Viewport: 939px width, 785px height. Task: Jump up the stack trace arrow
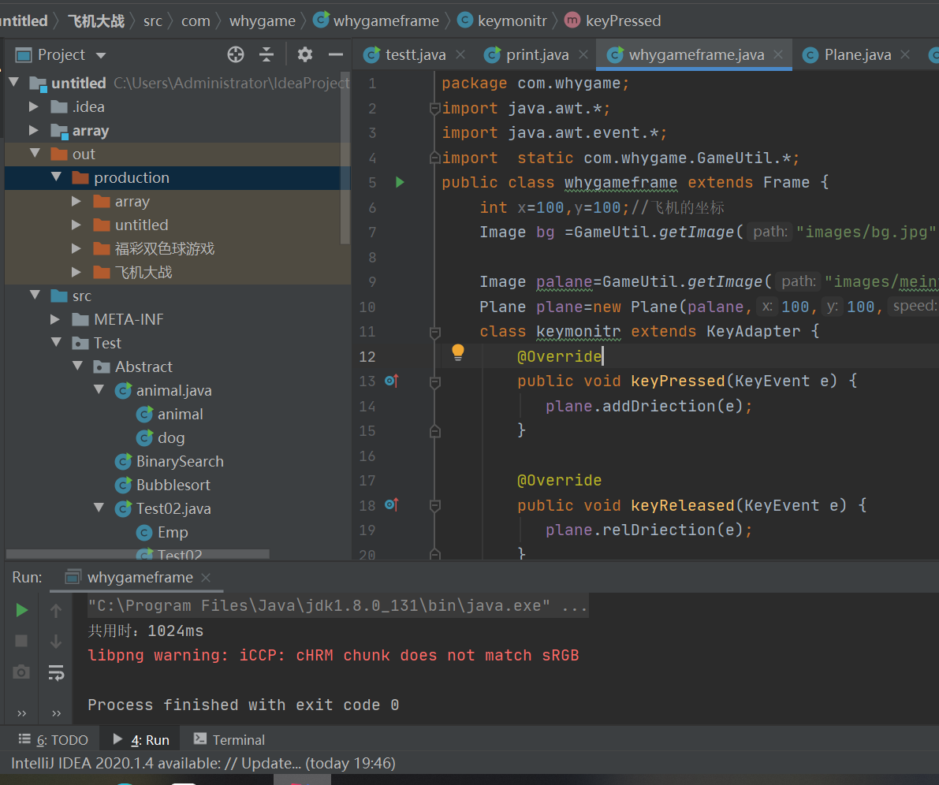tap(56, 611)
